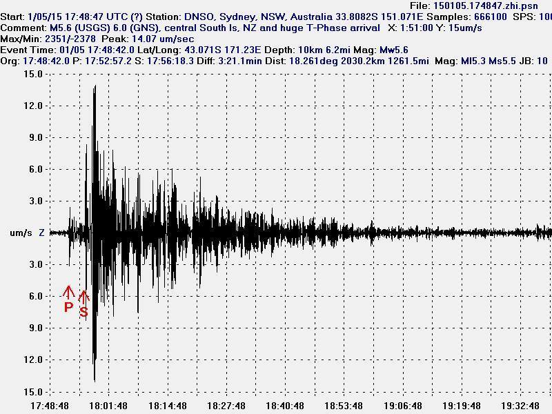This screenshot has width=552, height=414.
Task: Click the 18:01:48 time axis label
Action: [108, 406]
